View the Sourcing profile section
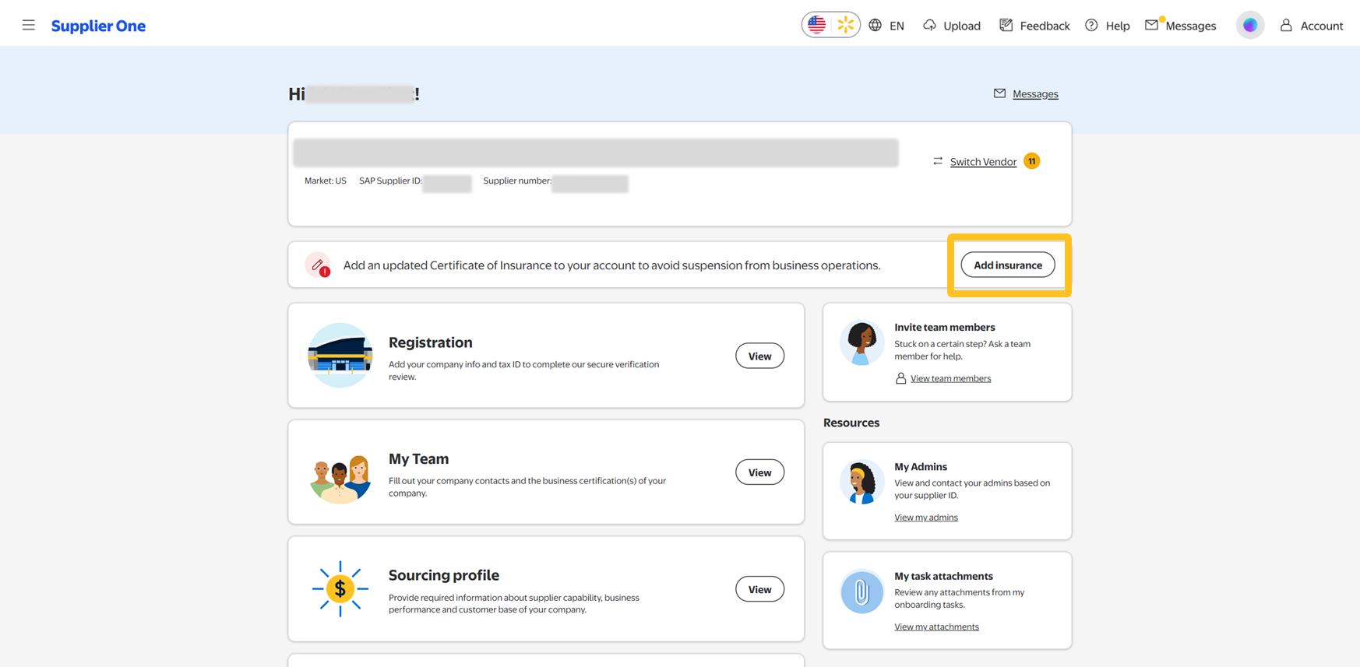Viewport: 1360px width, 667px height. [x=759, y=589]
